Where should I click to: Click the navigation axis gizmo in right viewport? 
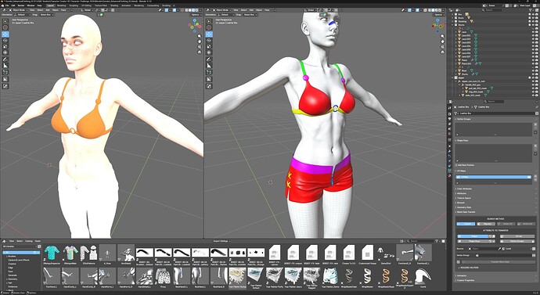click(x=437, y=26)
